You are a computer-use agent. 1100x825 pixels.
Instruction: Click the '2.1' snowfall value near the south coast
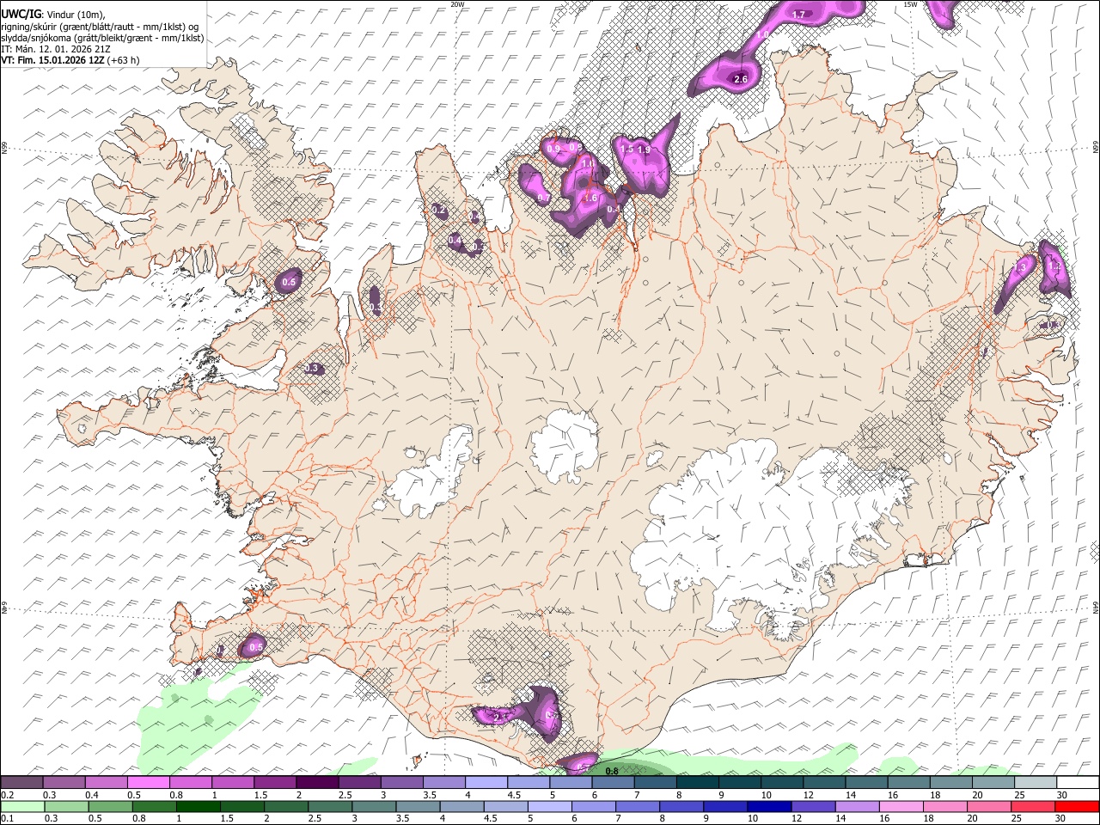pyautogui.click(x=501, y=717)
